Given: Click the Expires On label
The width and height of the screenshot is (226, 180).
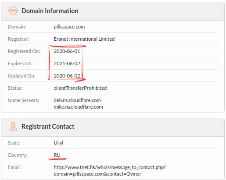Looking at the screenshot, I should (x=20, y=64).
